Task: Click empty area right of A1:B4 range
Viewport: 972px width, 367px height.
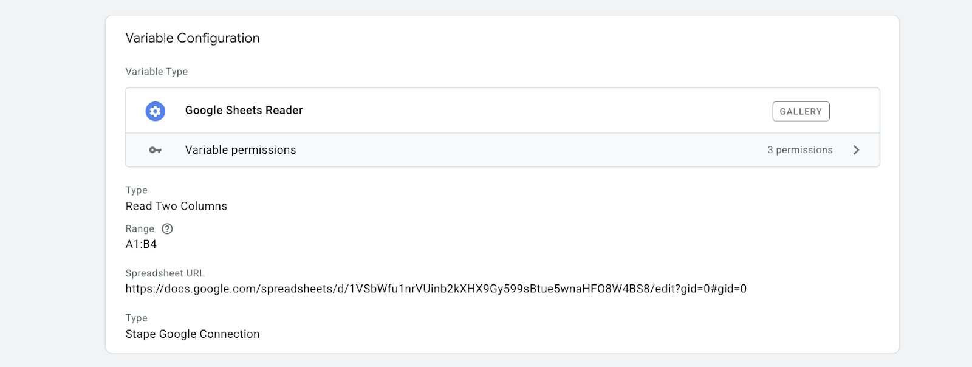Action: (486, 244)
